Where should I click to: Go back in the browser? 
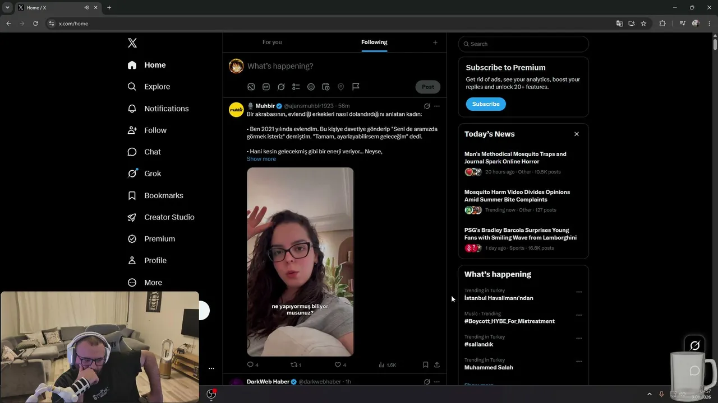pos(8,24)
